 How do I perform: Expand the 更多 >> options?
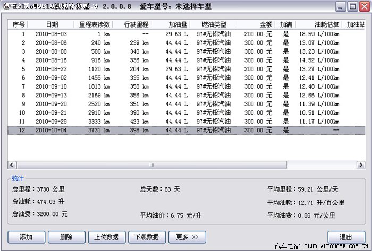tap(187, 237)
